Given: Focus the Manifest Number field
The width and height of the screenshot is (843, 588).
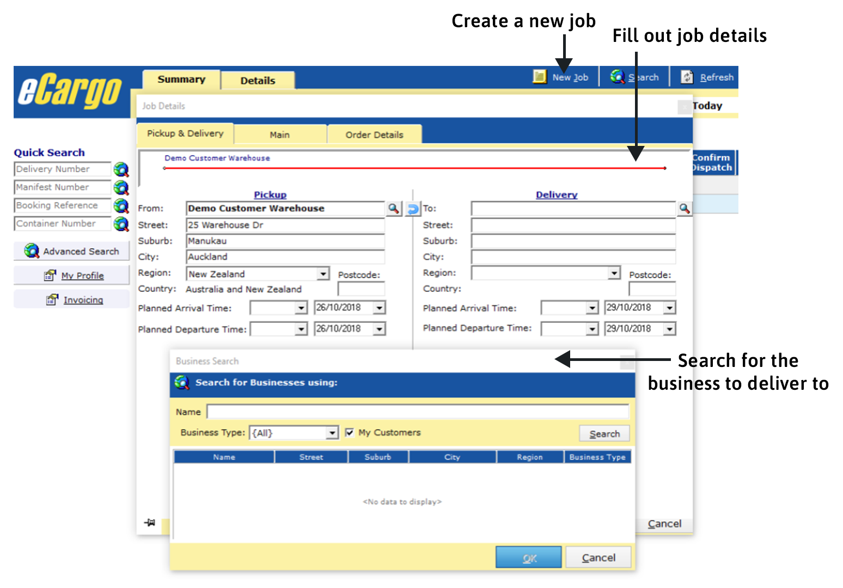Looking at the screenshot, I should pos(62,187).
